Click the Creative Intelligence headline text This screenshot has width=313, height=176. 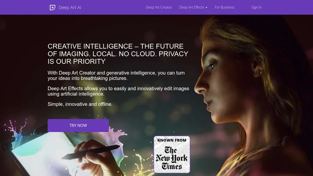pos(118,54)
